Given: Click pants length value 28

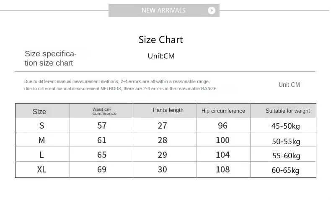Looking at the screenshot, I should click(162, 140).
